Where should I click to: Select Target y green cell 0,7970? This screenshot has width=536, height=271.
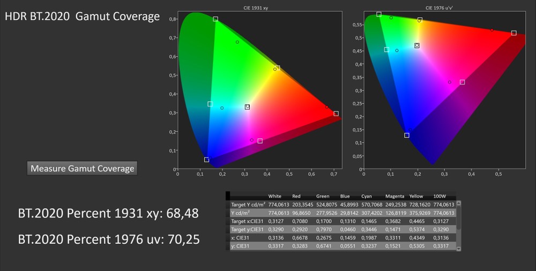pos(323,229)
